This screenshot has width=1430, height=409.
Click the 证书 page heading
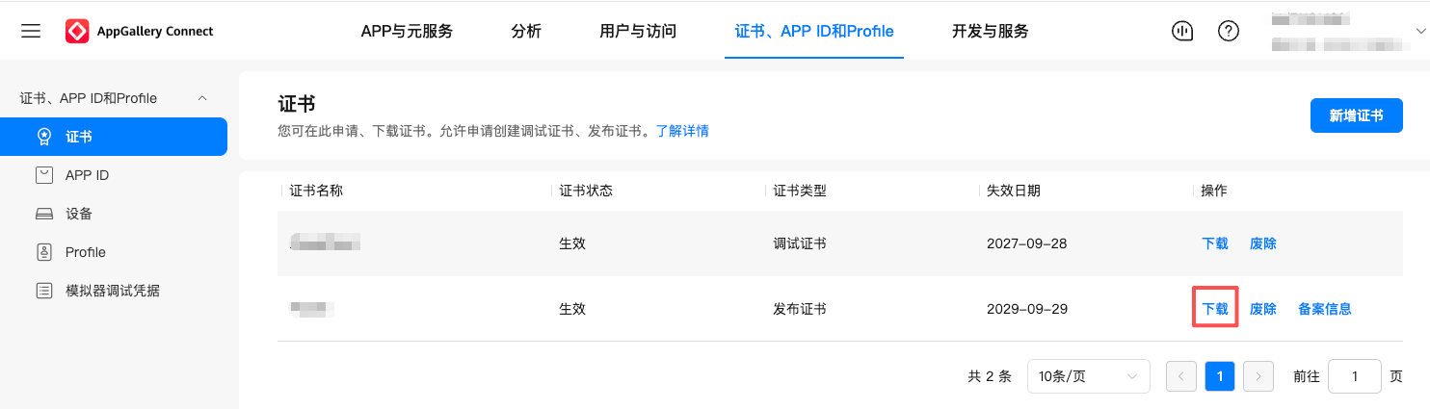297,104
